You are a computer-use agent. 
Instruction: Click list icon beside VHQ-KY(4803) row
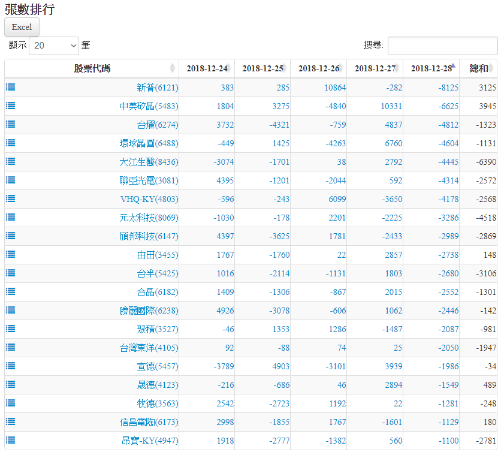tap(11, 198)
